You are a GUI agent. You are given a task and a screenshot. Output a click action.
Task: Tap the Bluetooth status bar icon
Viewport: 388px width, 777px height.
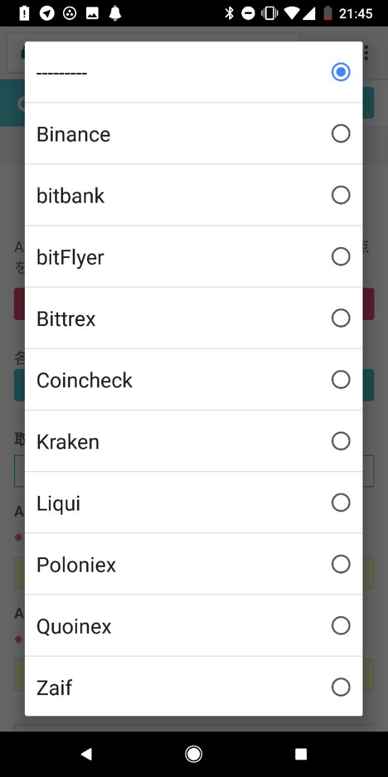(x=229, y=13)
